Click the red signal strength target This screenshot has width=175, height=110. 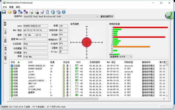tap(87, 42)
